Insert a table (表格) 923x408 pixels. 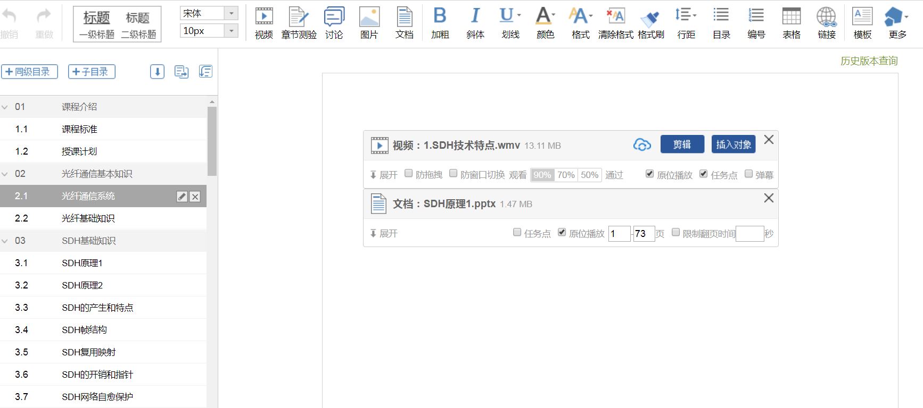pos(792,23)
